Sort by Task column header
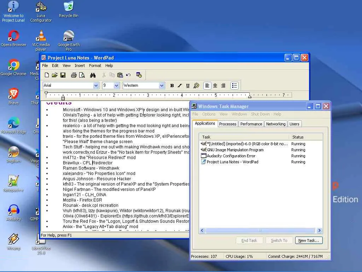 tap(244, 137)
